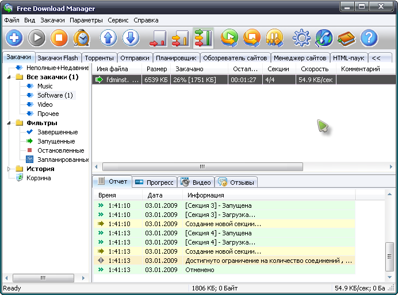Image resolution: width=398 pixels, height=295 pixels.
Task: Open the Вид menu
Action: (x=30, y=20)
